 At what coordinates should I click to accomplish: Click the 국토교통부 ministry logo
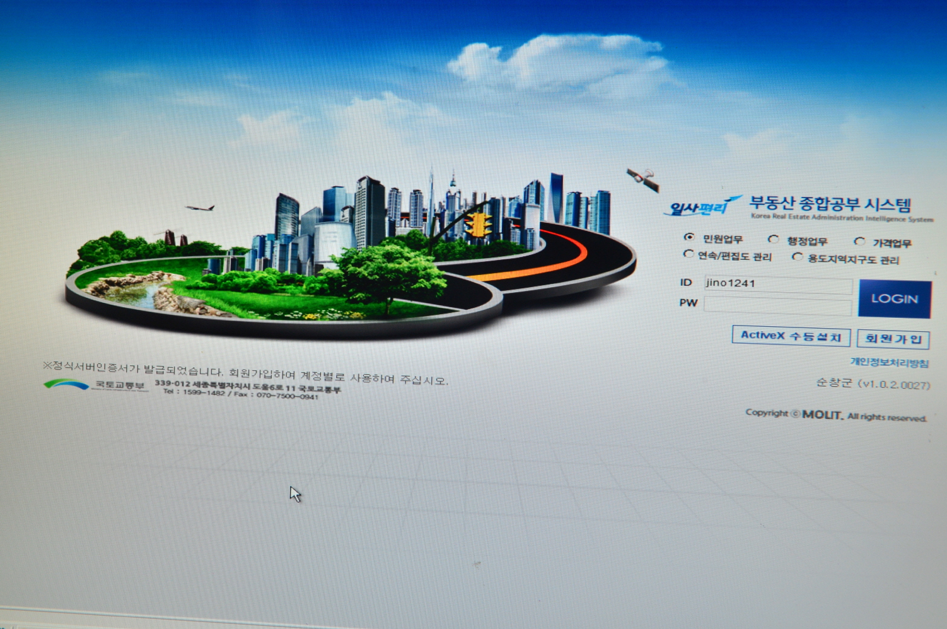[x=95, y=385]
